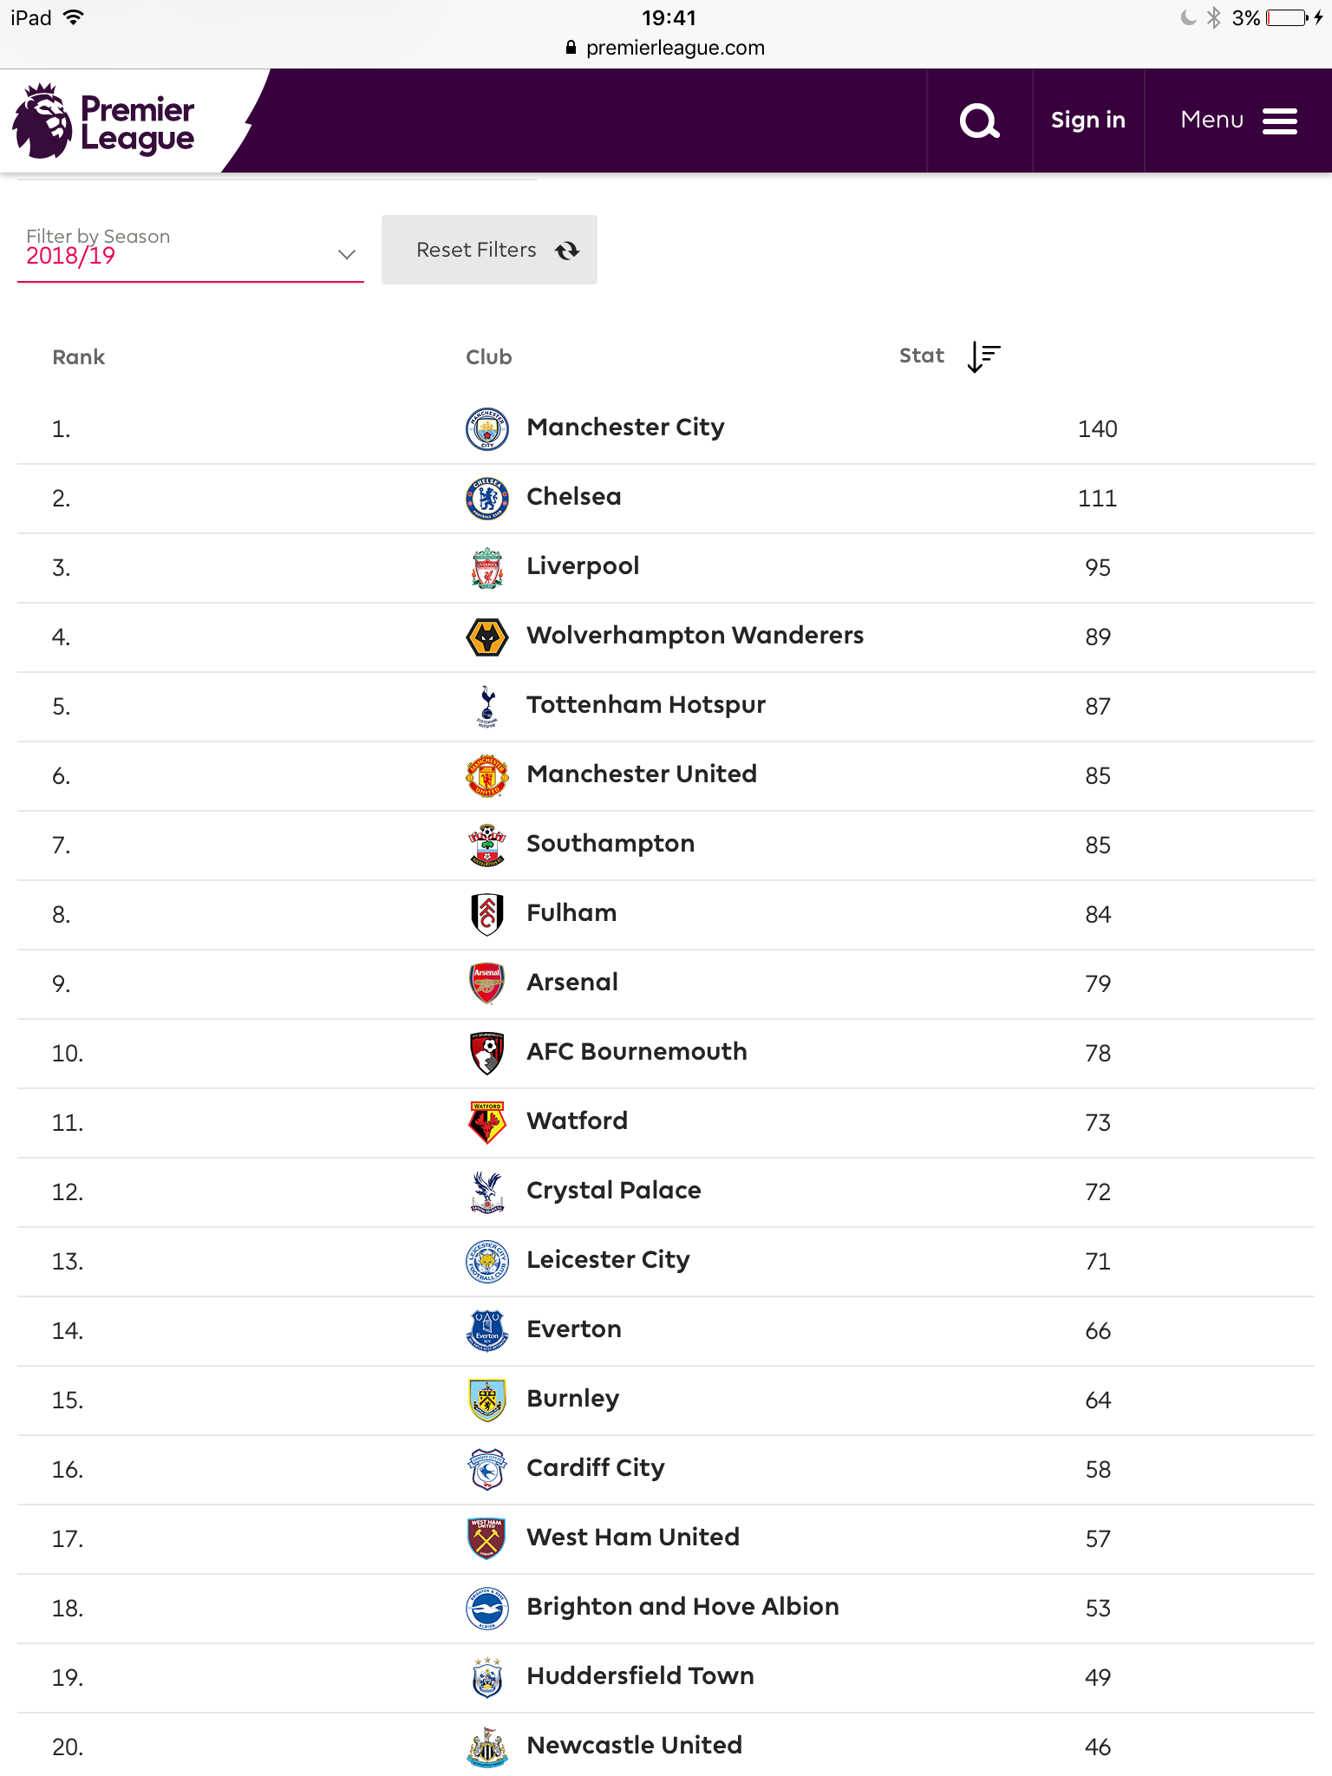Tap the Arsenal cannon crest
The height and width of the screenshot is (1776, 1332).
[487, 983]
